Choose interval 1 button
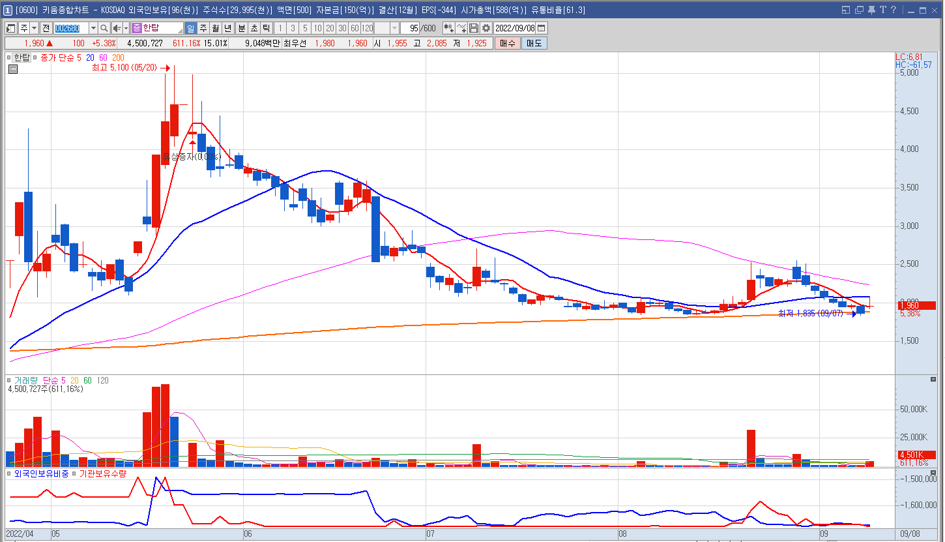The width and height of the screenshot is (945, 542). click(280, 28)
